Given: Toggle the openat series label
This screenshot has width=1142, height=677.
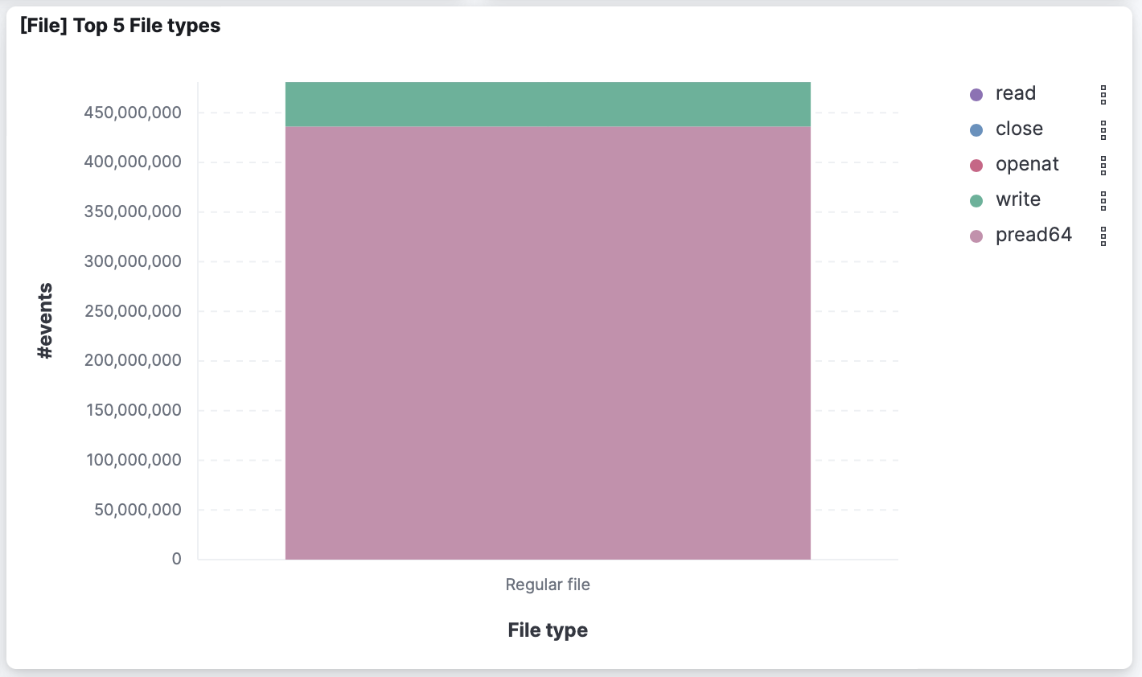Looking at the screenshot, I should (x=1027, y=164).
